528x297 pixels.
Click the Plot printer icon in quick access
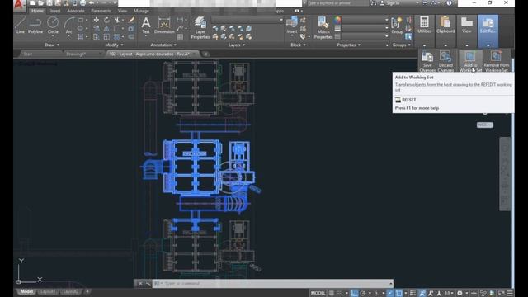82,3
